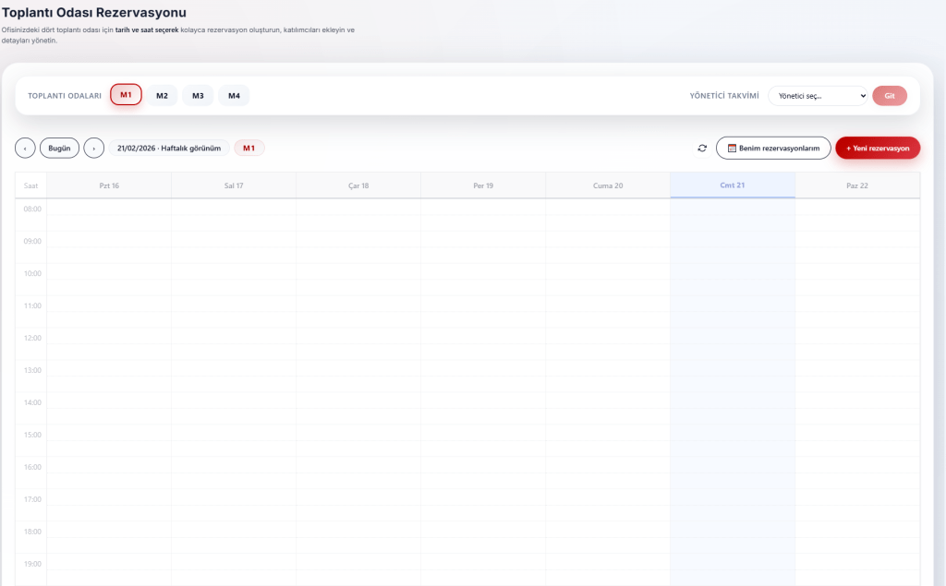946x586 pixels.
Task: Go to previous week arrow
Action: click(25, 148)
